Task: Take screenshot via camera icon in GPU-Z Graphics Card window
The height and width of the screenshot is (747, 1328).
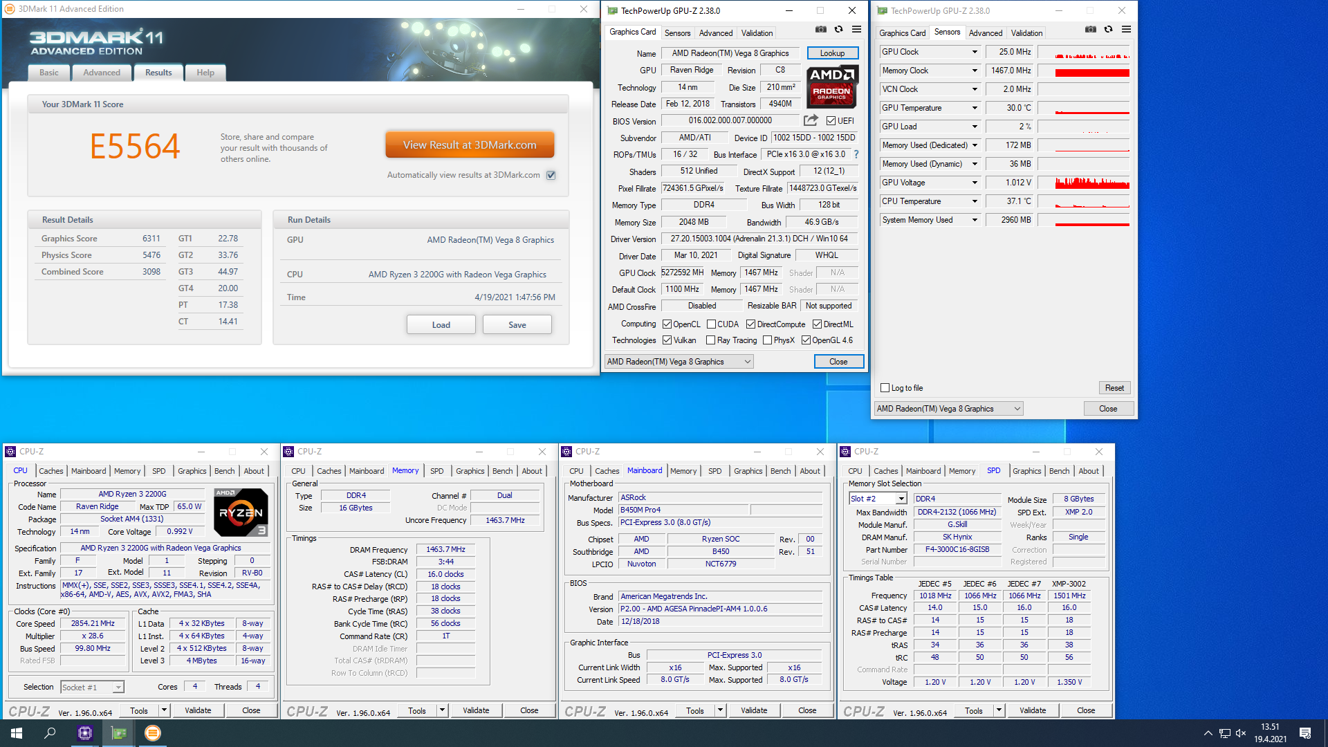Action: 820,30
